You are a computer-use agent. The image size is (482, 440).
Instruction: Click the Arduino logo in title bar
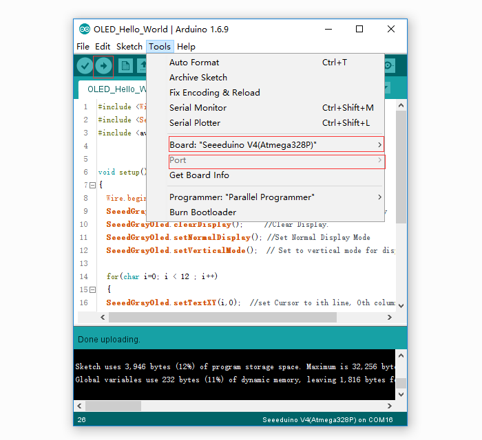point(84,29)
